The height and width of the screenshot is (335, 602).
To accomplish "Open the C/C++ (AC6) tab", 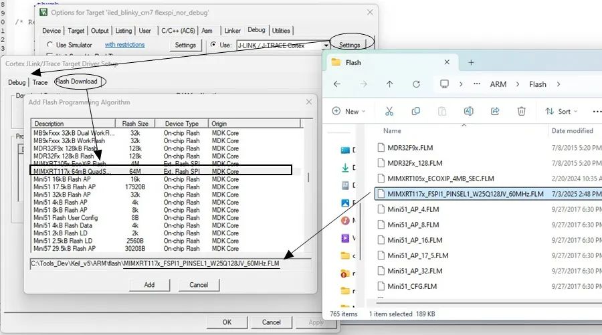I will pyautogui.click(x=178, y=31).
